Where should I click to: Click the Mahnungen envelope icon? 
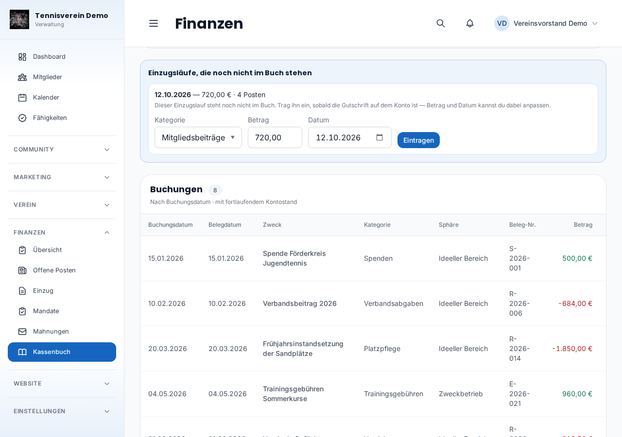[22, 332]
